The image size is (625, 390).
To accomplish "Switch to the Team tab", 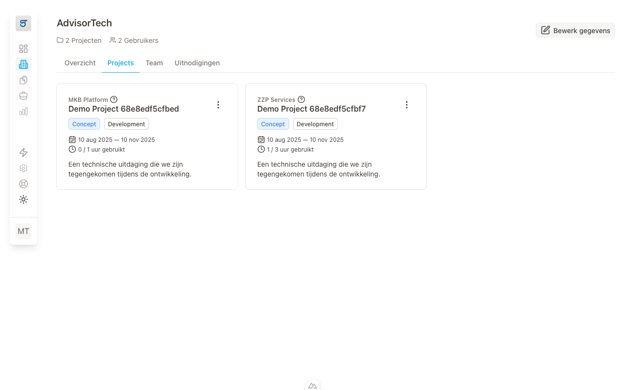I will pyautogui.click(x=154, y=63).
